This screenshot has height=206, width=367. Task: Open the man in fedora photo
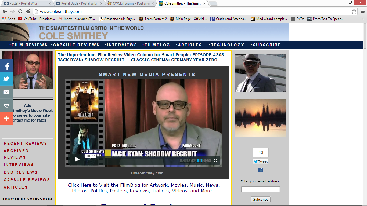(261, 73)
